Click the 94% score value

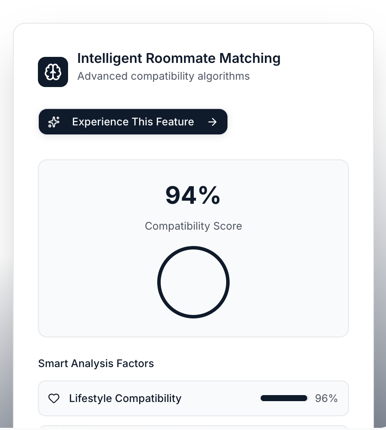coord(193,195)
